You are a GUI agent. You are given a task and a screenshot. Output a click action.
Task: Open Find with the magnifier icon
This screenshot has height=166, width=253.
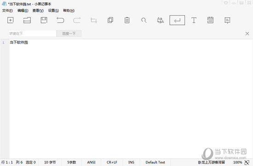(144, 20)
